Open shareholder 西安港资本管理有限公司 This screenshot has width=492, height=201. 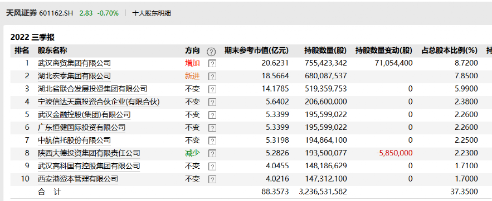tap(77, 179)
